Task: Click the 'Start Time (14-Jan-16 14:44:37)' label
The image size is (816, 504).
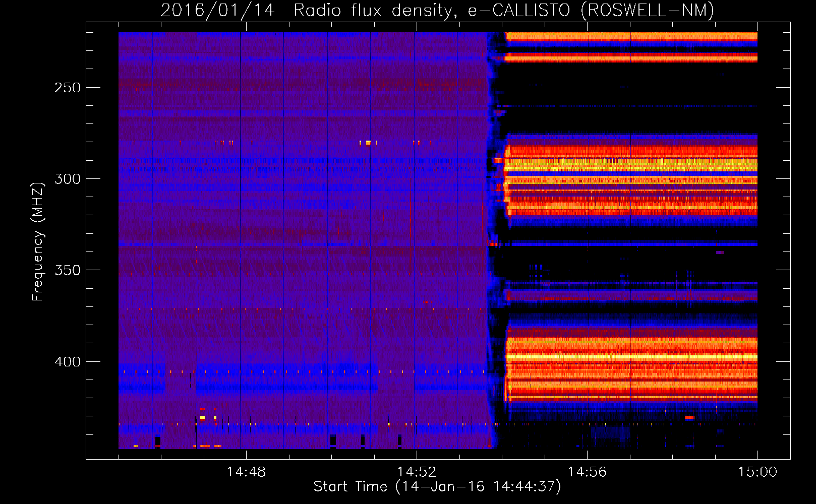Action: point(437,487)
